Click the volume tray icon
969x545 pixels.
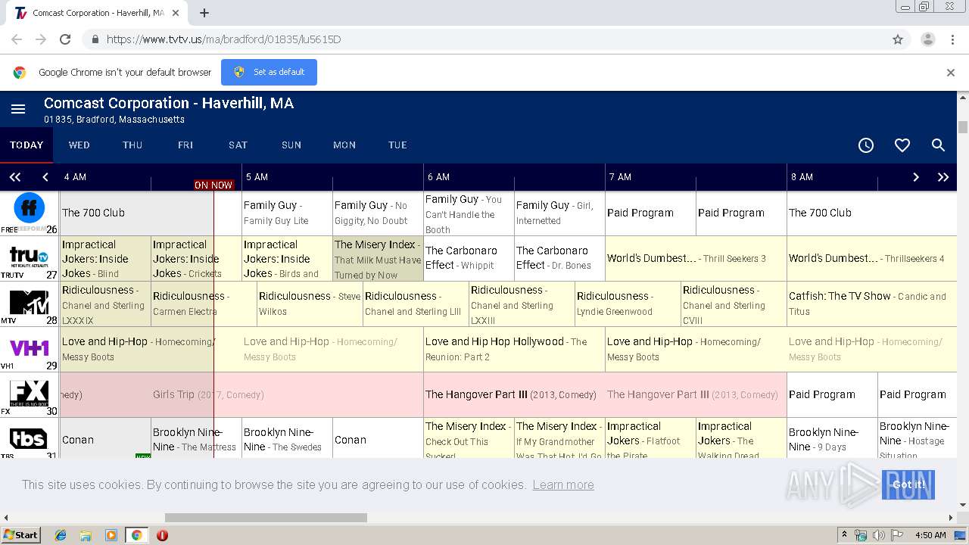click(x=878, y=535)
